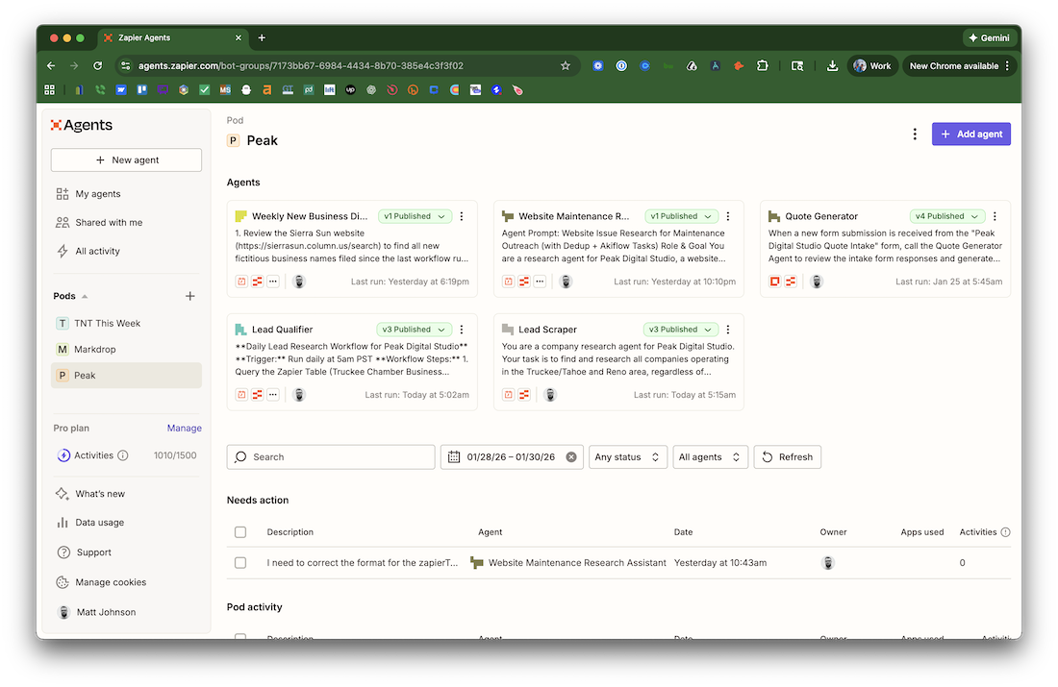Select Peak pod in sidebar
The height and width of the screenshot is (687, 1058).
click(126, 376)
